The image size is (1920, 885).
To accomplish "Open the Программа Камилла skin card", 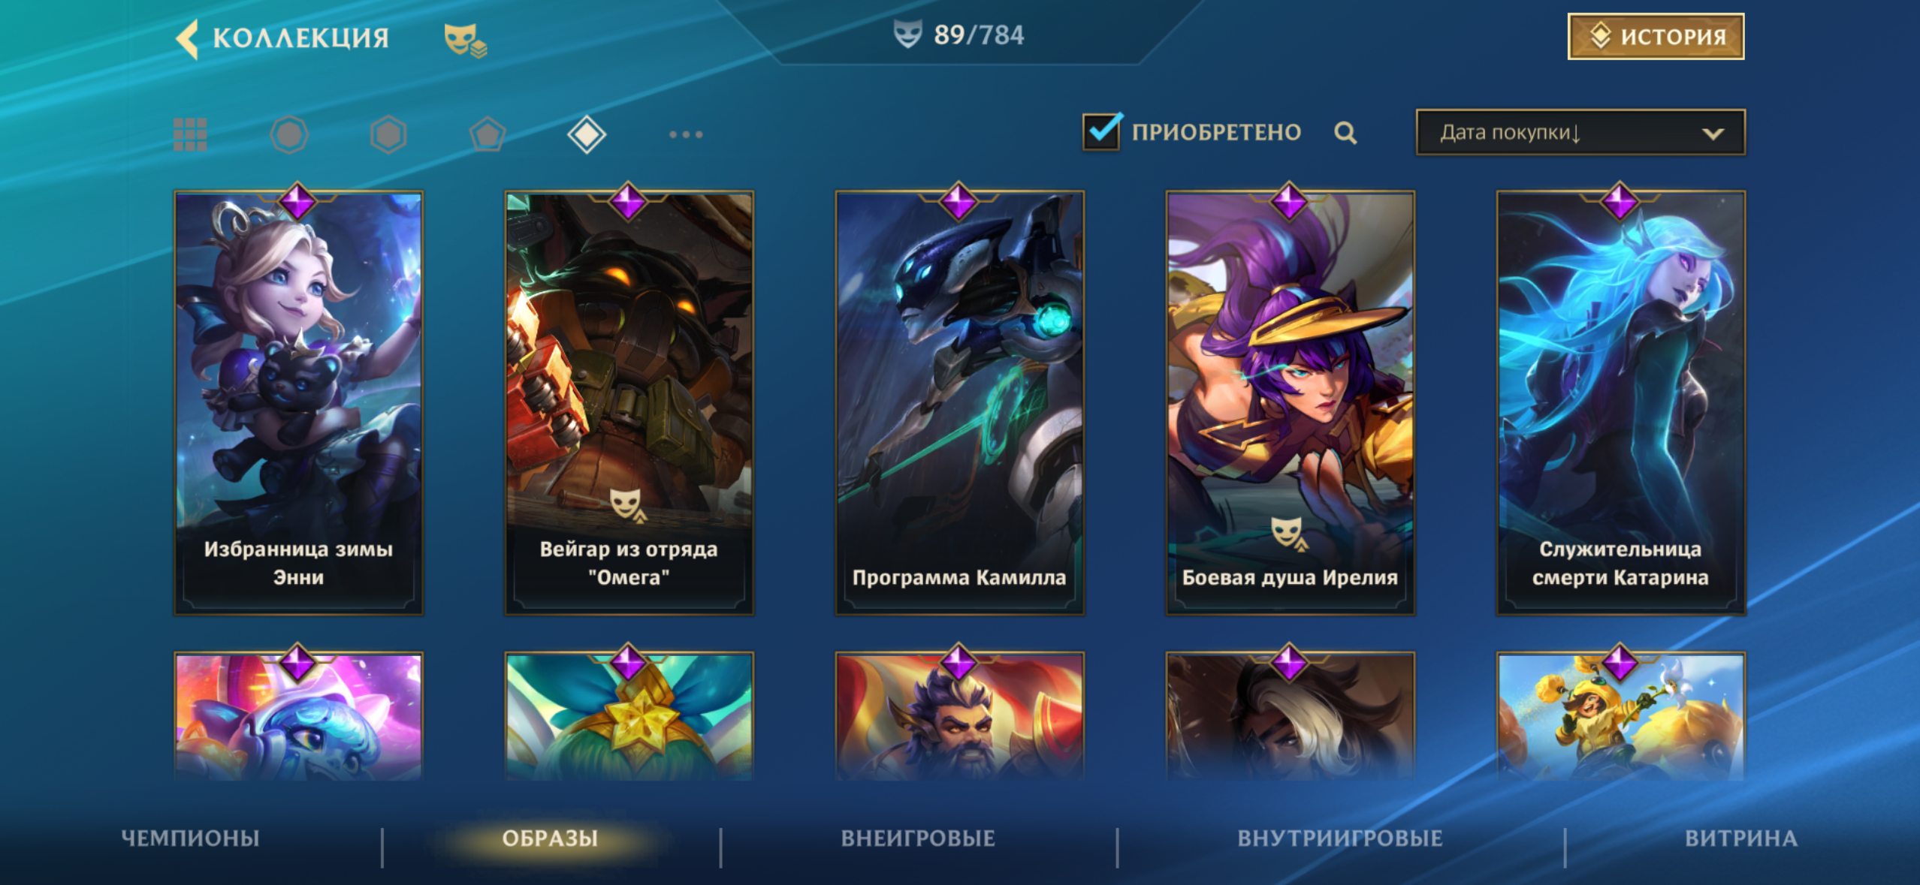I will click(x=959, y=402).
